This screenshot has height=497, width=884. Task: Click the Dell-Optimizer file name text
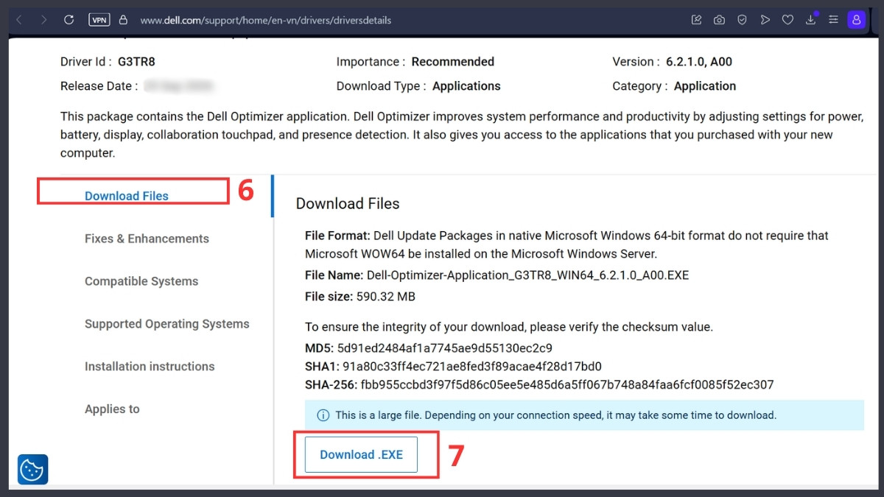tap(527, 275)
